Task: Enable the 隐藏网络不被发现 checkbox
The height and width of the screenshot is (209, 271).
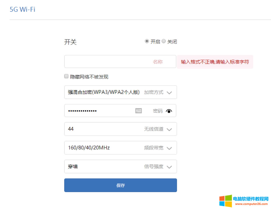Action: point(66,76)
